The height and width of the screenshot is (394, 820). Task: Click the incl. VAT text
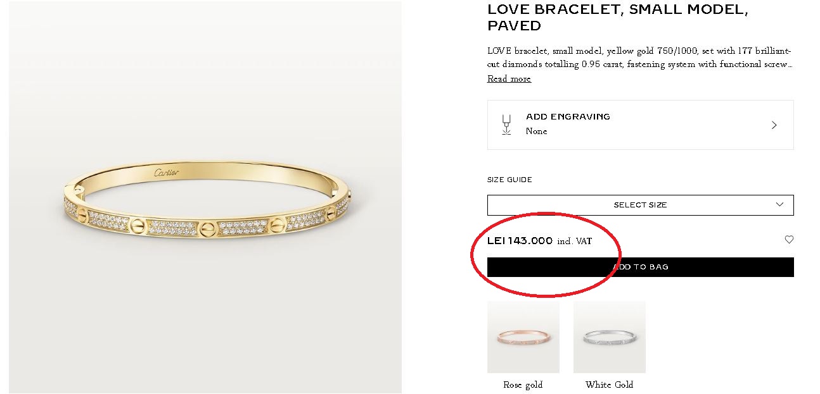(574, 242)
